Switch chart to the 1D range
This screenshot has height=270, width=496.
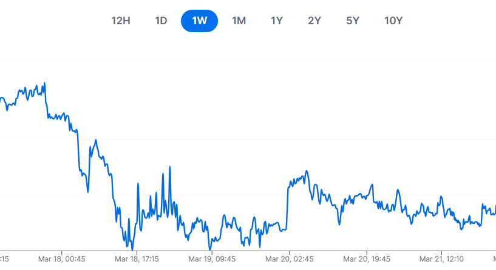pos(161,21)
